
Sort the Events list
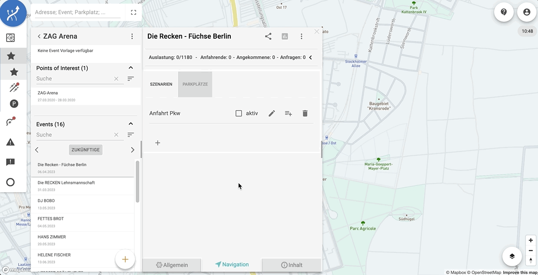click(131, 135)
